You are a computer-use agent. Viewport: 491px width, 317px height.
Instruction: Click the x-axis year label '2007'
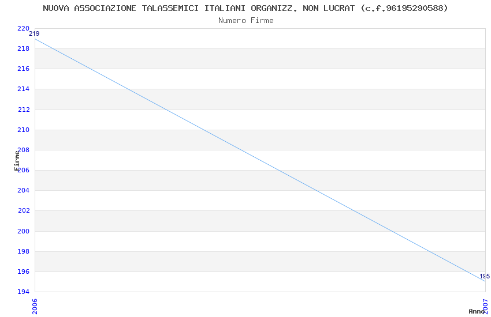[485, 307]
